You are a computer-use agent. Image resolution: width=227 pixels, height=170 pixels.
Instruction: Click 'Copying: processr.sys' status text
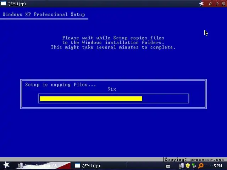(194, 160)
